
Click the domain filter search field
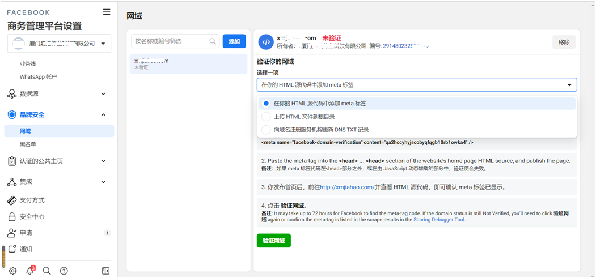pyautogui.click(x=171, y=41)
